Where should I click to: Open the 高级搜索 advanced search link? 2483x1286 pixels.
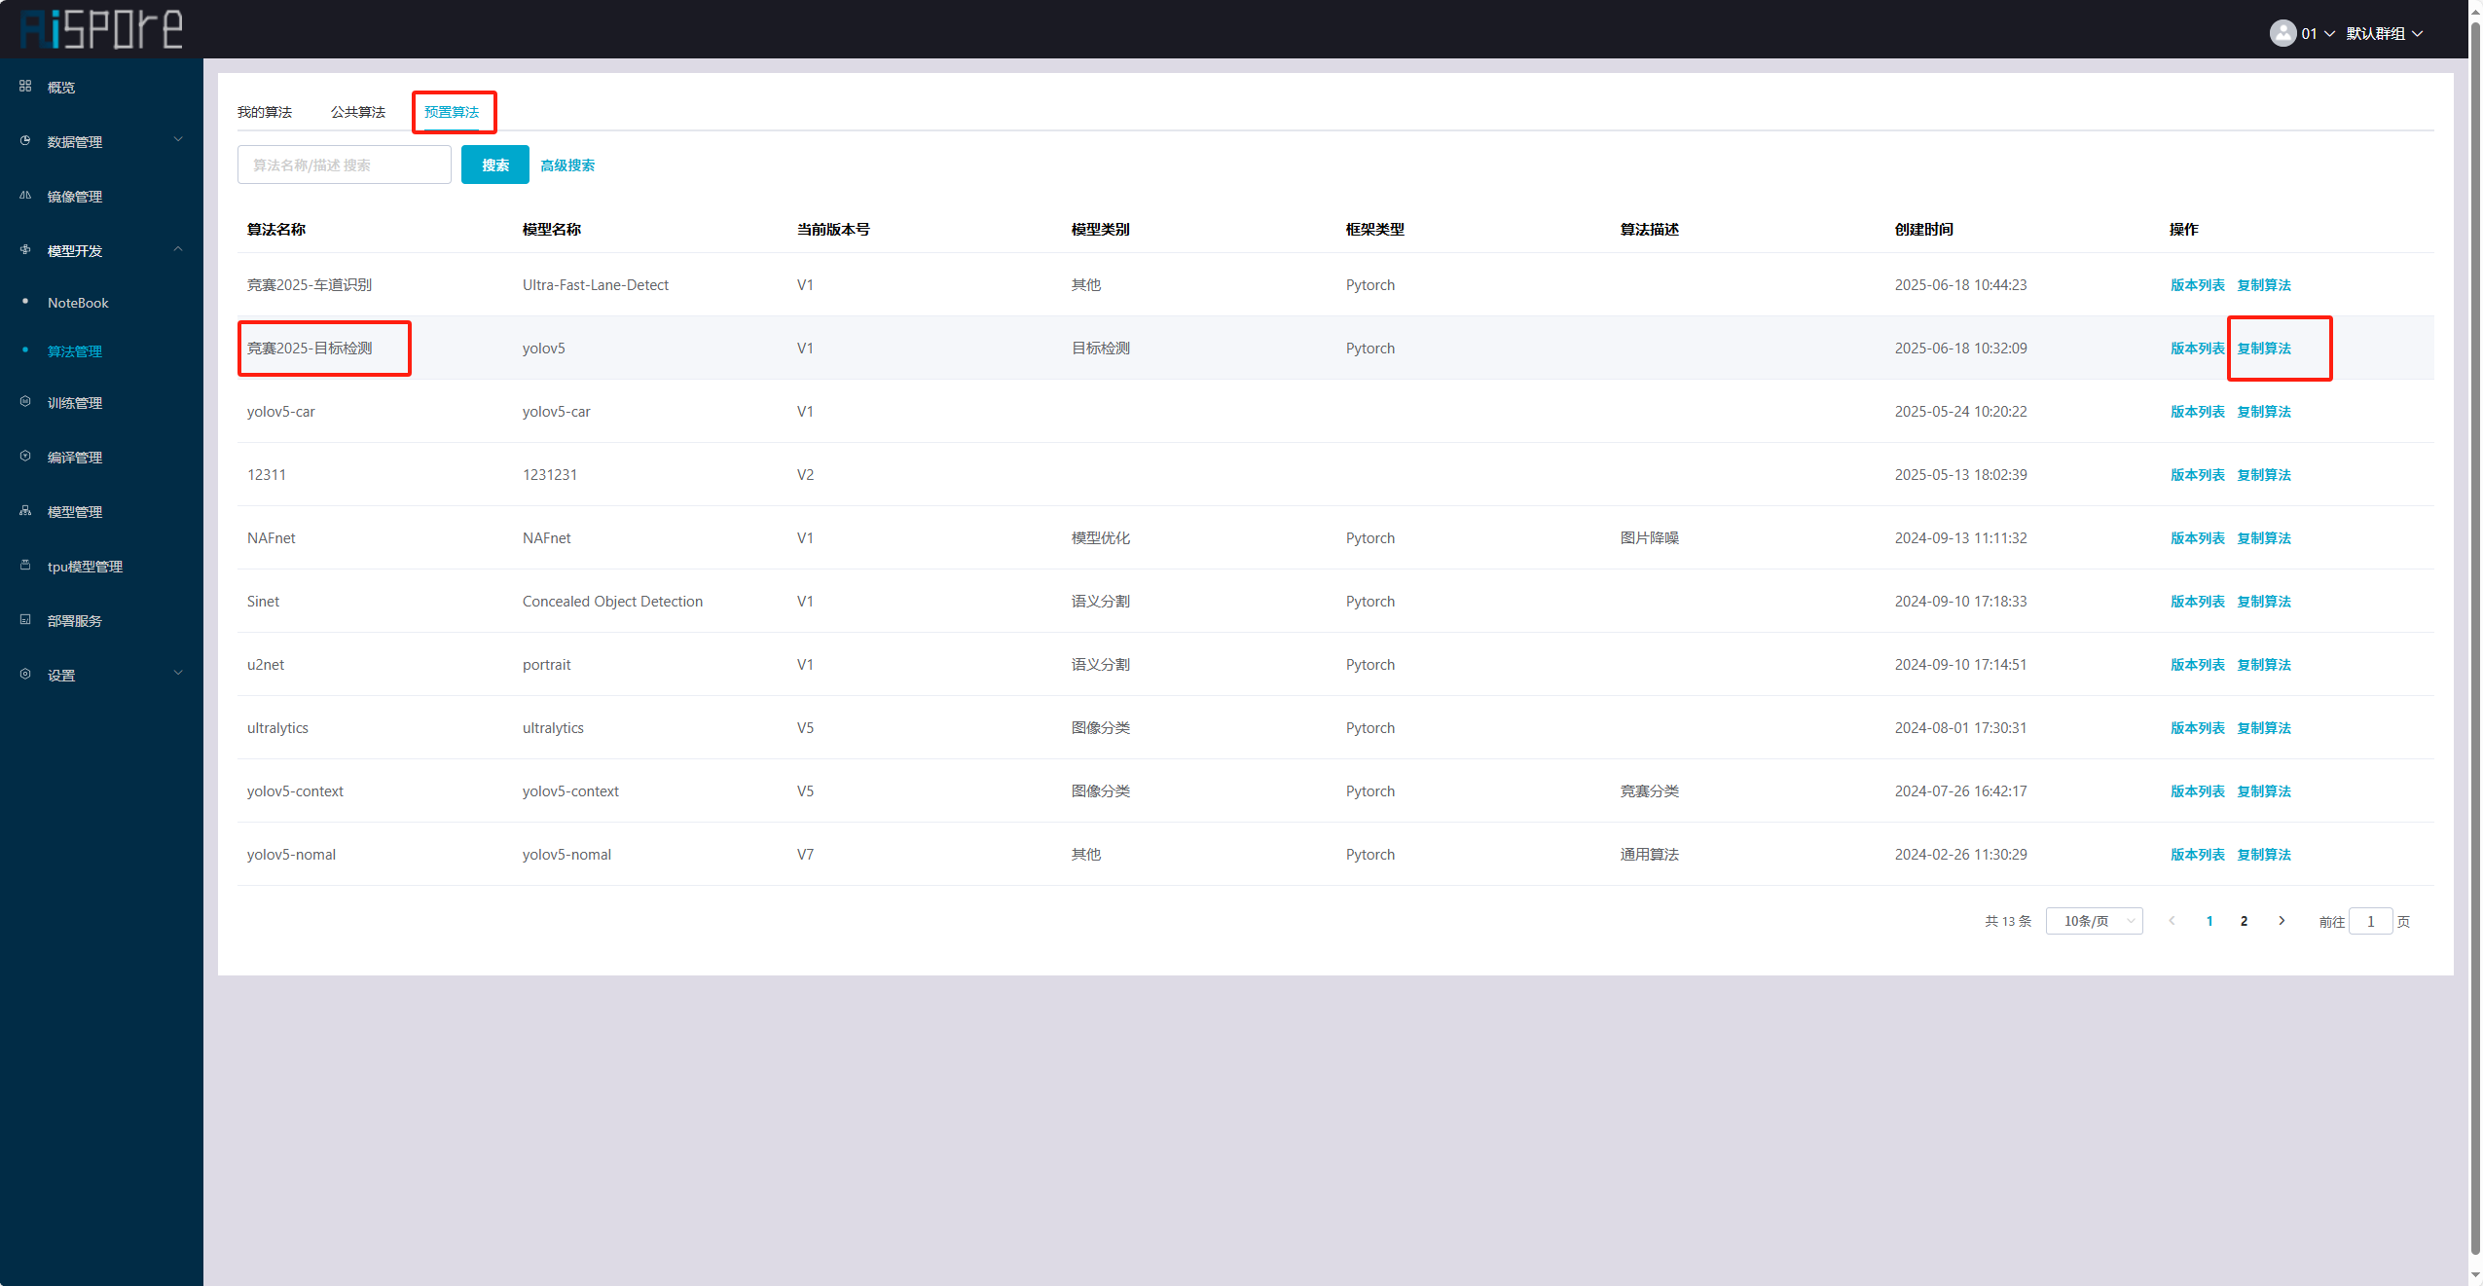tap(567, 165)
